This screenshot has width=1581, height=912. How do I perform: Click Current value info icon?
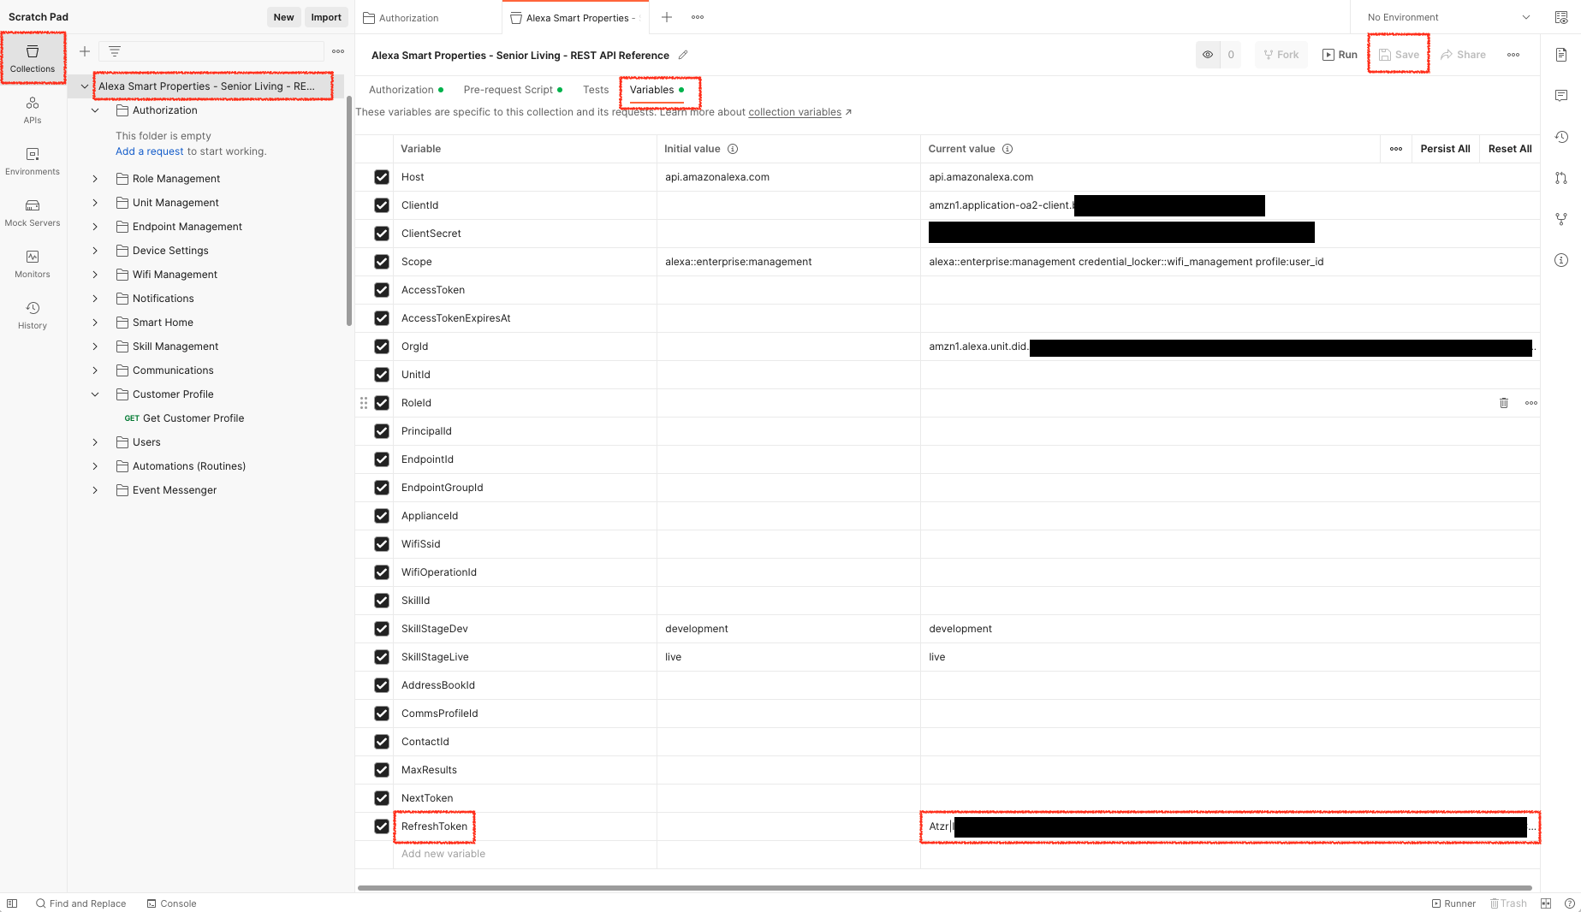(x=1007, y=149)
